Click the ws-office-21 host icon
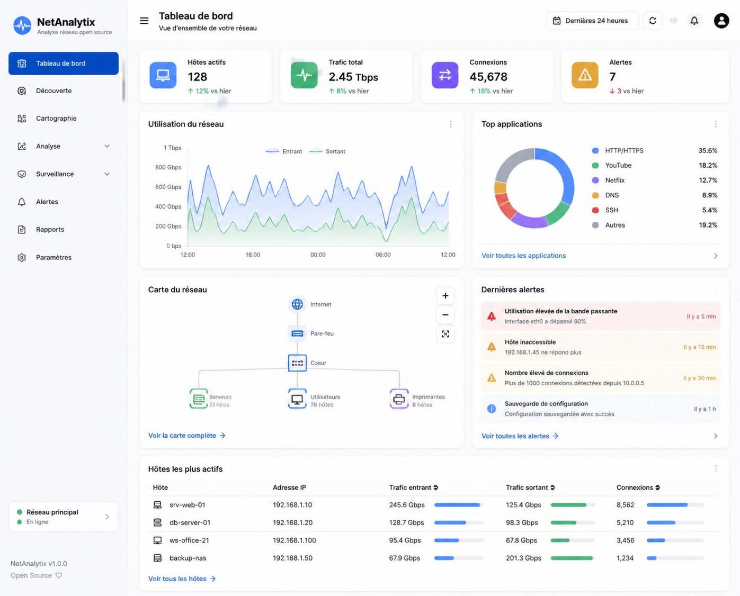Image resolution: width=740 pixels, height=596 pixels. tap(157, 540)
